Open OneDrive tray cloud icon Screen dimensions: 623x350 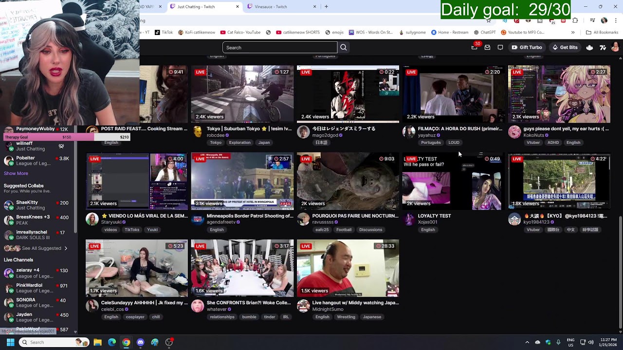tap(537, 342)
